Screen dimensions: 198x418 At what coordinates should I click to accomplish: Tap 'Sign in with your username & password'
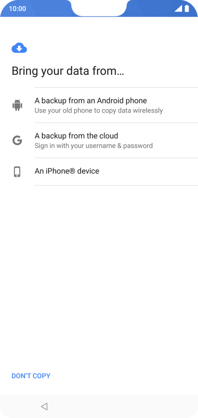tap(94, 146)
